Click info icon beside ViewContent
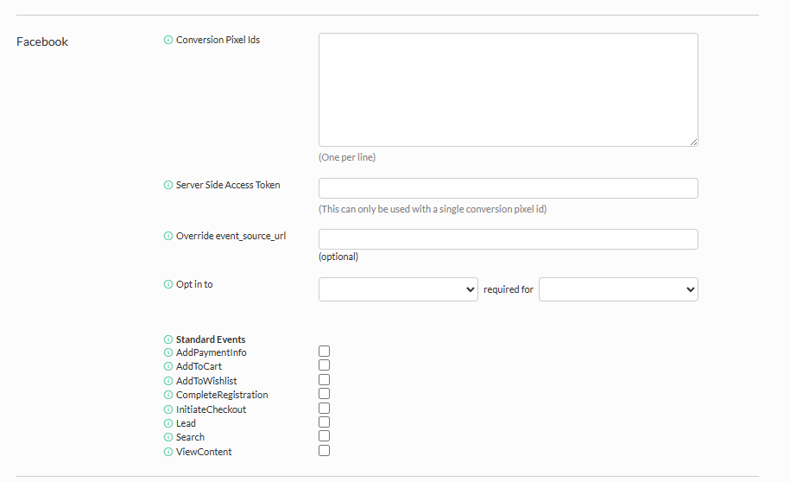 click(168, 452)
